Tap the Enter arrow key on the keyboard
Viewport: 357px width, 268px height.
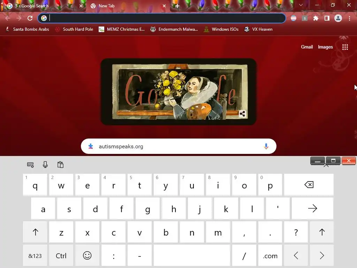click(312, 208)
